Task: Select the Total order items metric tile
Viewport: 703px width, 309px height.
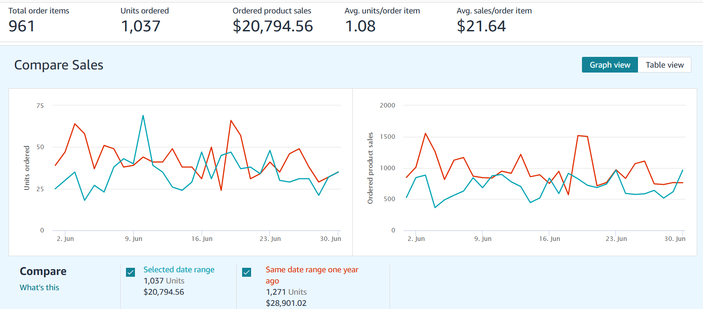Action: point(39,18)
